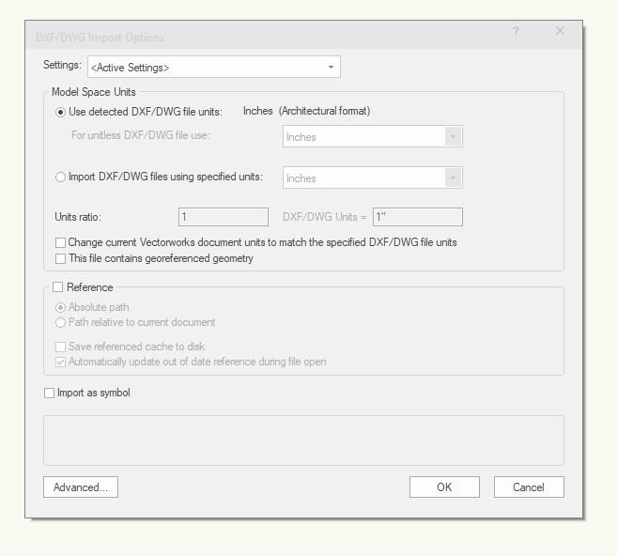Select Import DXF/DWG files using specified units

click(x=61, y=177)
